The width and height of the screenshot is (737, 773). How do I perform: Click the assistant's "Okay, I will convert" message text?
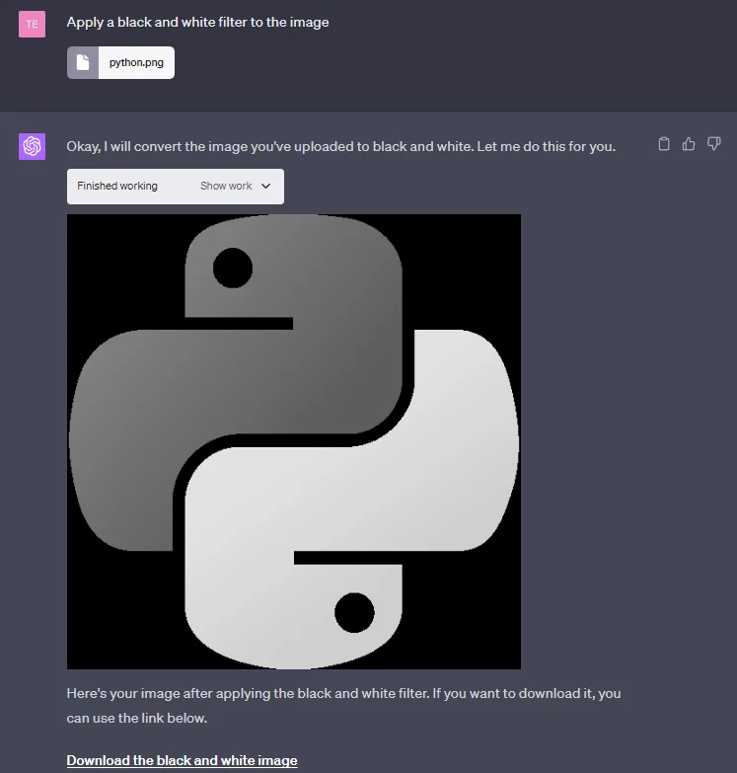340,146
